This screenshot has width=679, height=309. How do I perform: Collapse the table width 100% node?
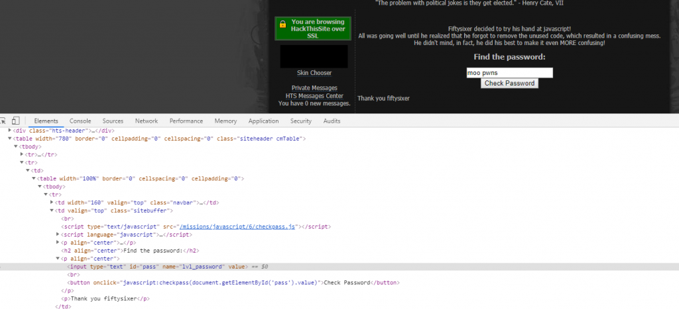(x=34, y=178)
